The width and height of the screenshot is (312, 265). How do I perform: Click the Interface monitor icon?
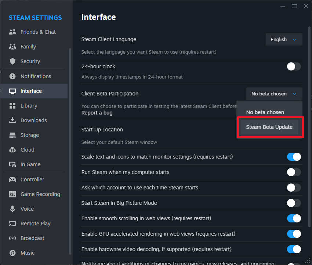click(12, 91)
